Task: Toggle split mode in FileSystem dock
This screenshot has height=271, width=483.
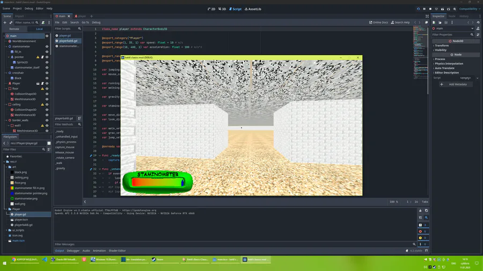Action: (49, 143)
